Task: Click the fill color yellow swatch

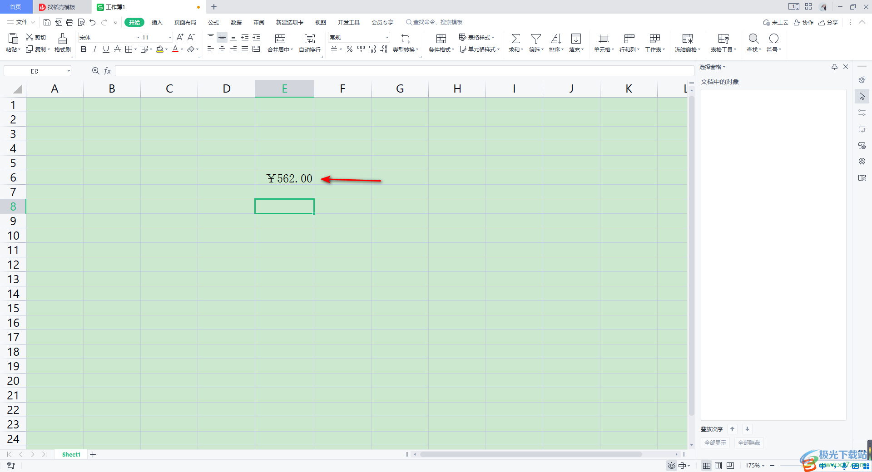Action: pyautogui.click(x=159, y=49)
